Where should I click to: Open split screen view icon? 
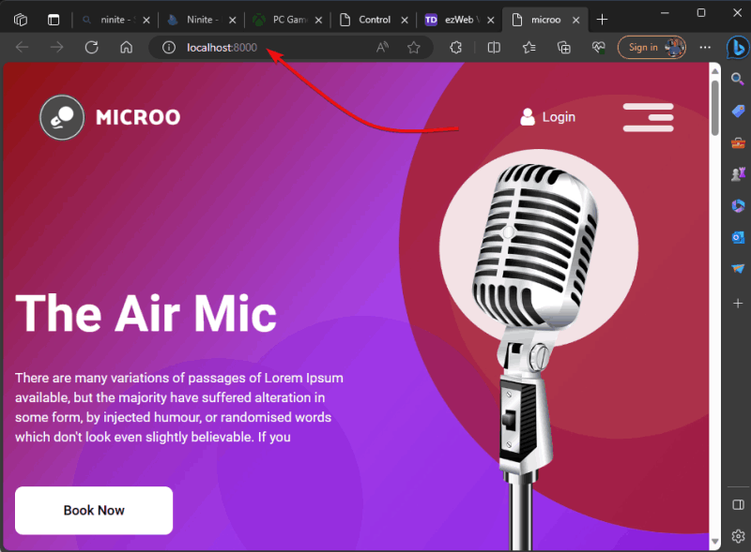(x=494, y=48)
